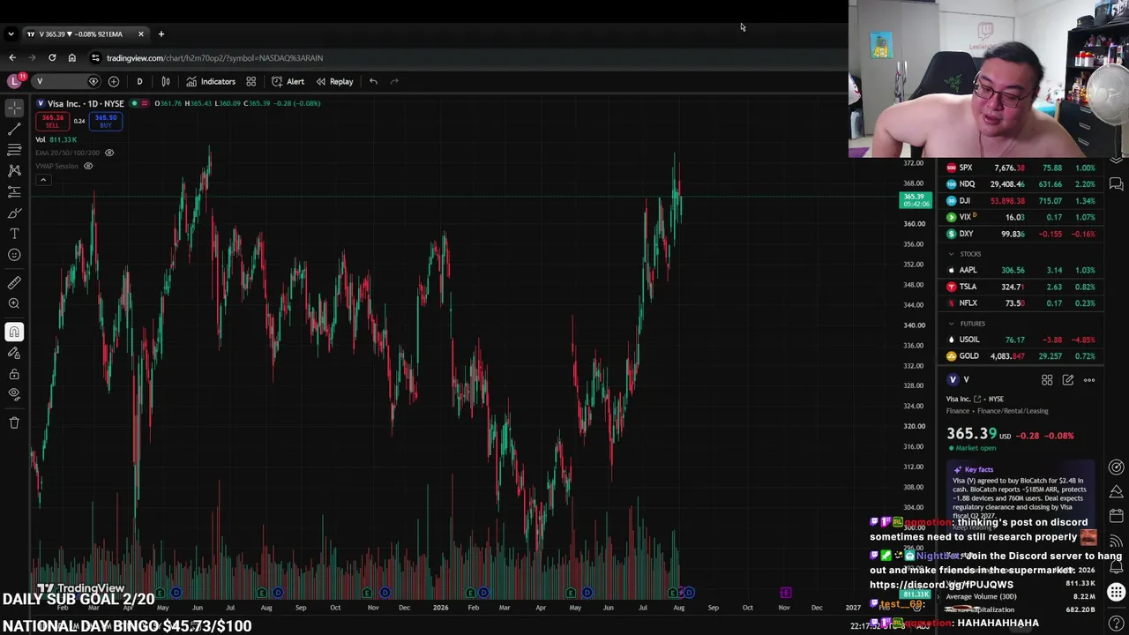Add a note for symbol V
Viewport: 1129px width, 635px height.
click(x=1068, y=380)
